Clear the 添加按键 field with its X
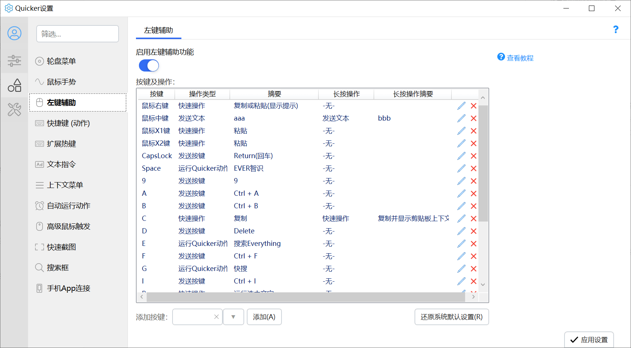The height and width of the screenshot is (348, 631). 216,317
